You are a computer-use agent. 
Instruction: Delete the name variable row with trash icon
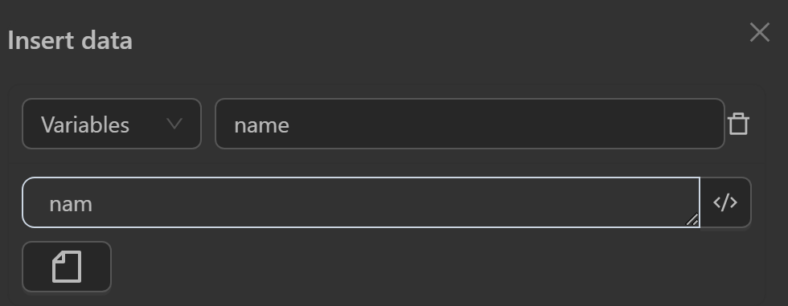(x=738, y=124)
